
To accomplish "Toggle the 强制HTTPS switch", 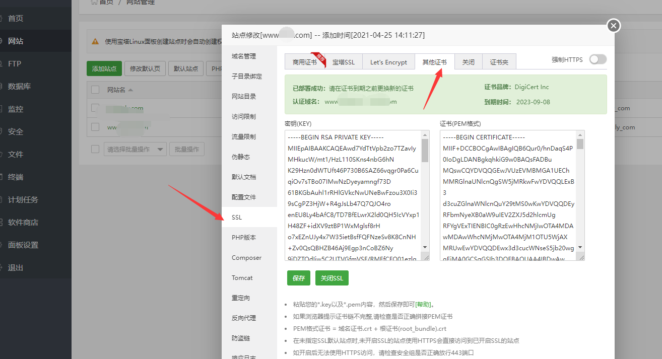I will point(598,59).
